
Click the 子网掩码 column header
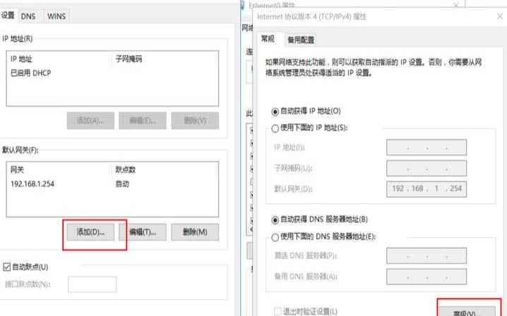pos(129,59)
